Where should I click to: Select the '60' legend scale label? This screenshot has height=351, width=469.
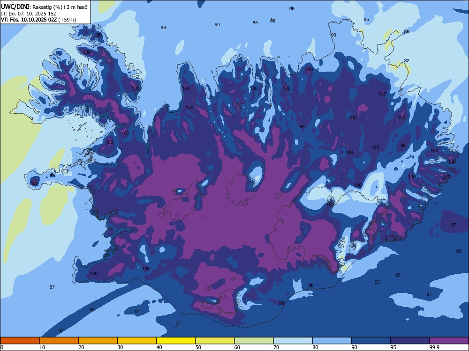click(237, 347)
